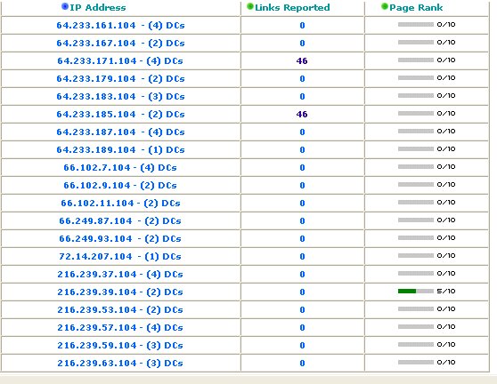
Task: Click the 0/10 rank bar for 64.233.161.104
Action: click(416, 25)
